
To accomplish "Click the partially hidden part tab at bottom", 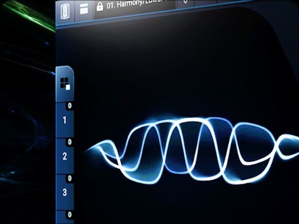I will click(x=65, y=220).
